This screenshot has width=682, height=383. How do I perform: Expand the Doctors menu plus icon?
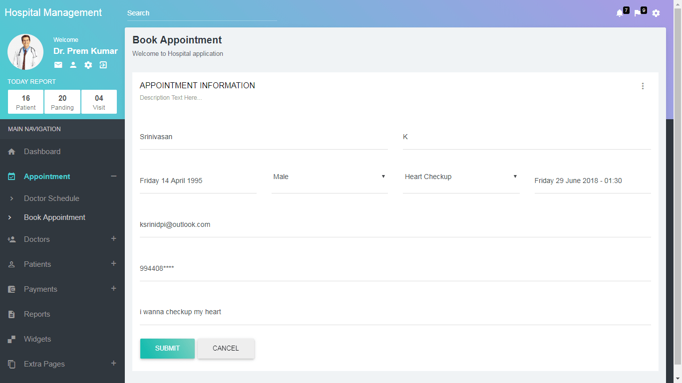point(114,239)
